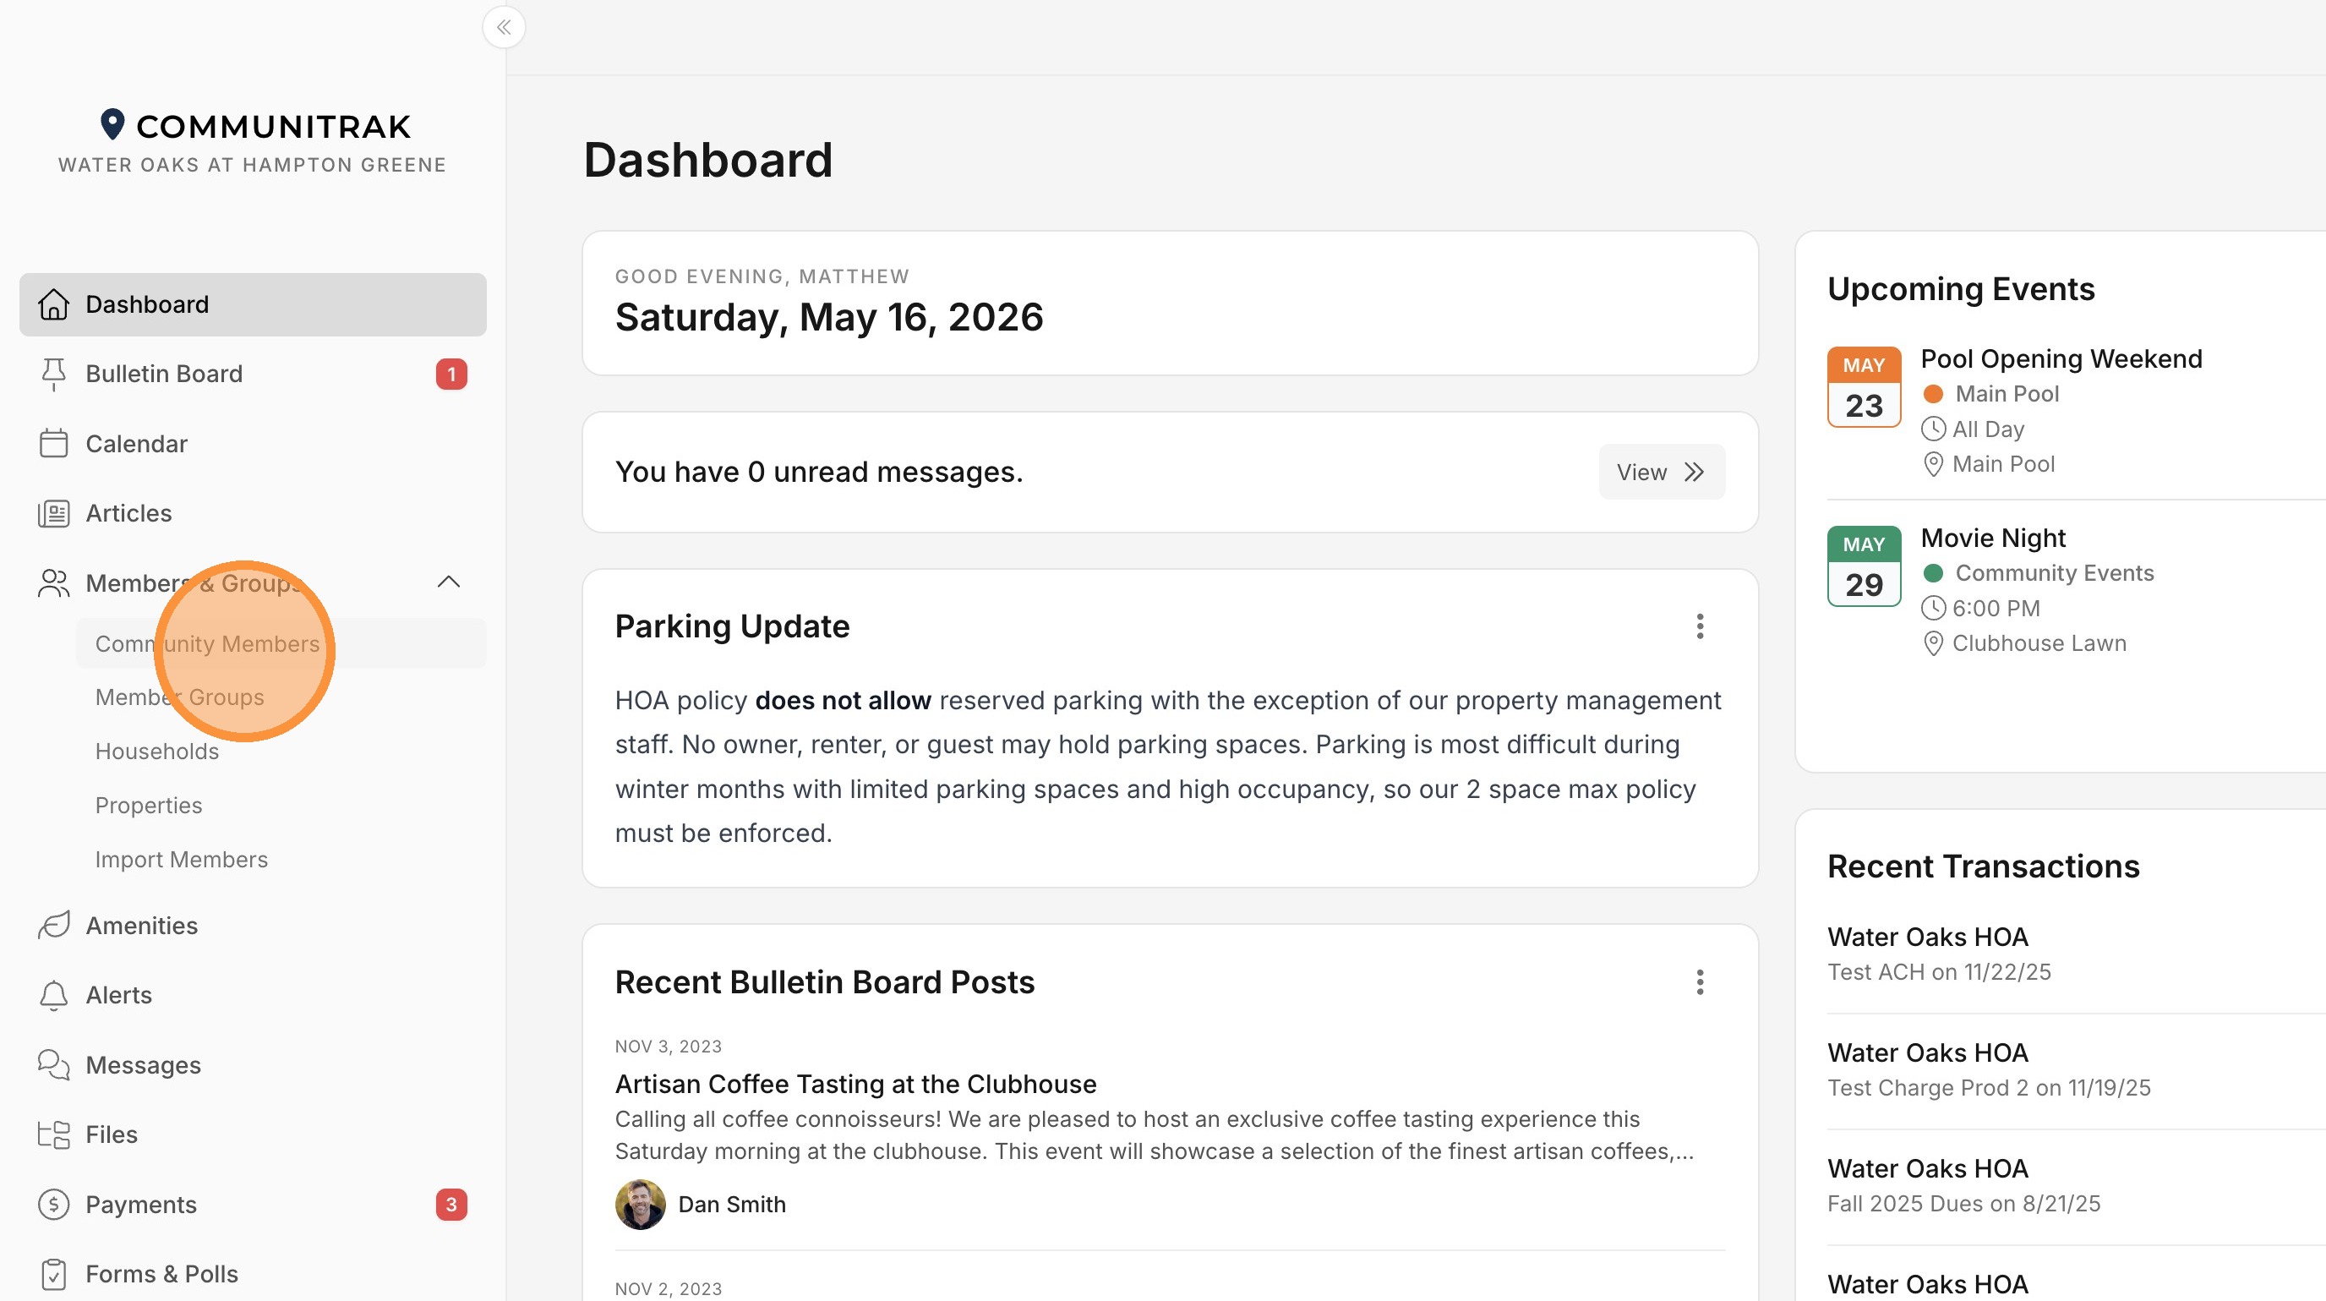Click the Bulletin Board pin icon

tap(53, 374)
